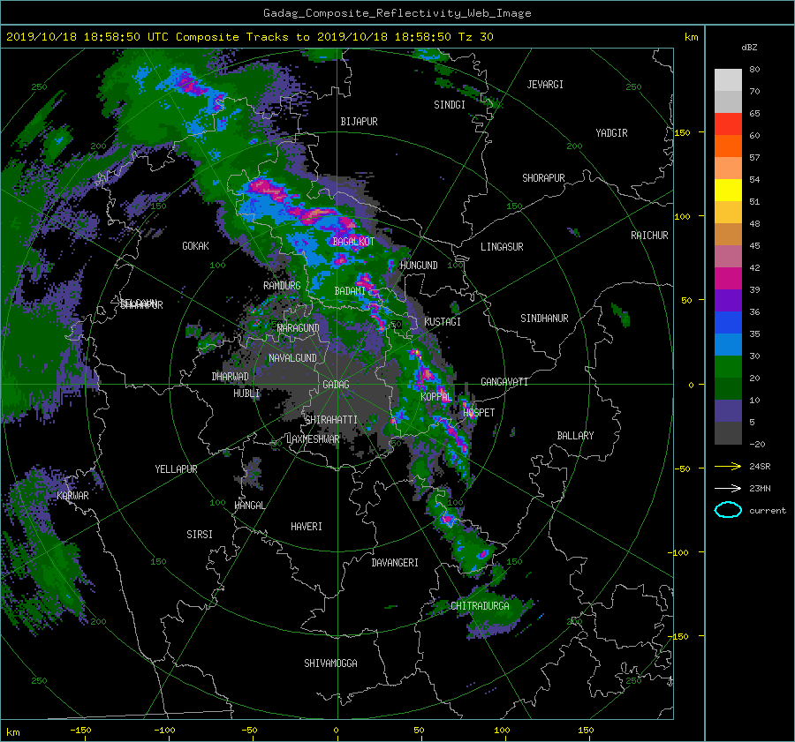Click the JEVARGI city label

pos(545,85)
